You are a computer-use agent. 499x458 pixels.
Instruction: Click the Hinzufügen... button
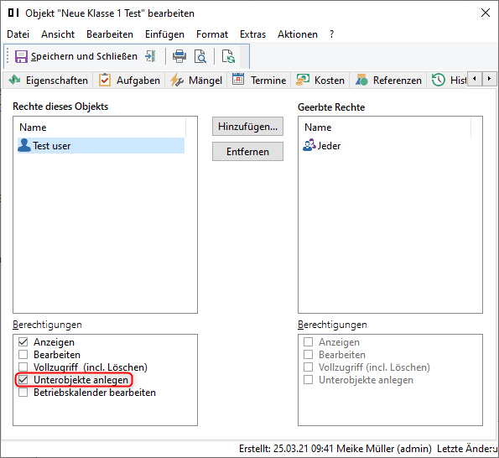click(x=247, y=127)
